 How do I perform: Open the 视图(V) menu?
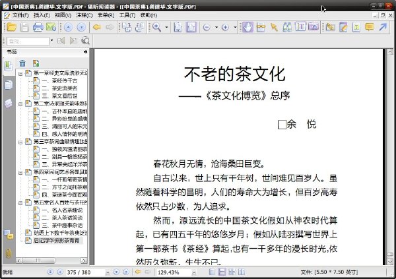(63, 15)
